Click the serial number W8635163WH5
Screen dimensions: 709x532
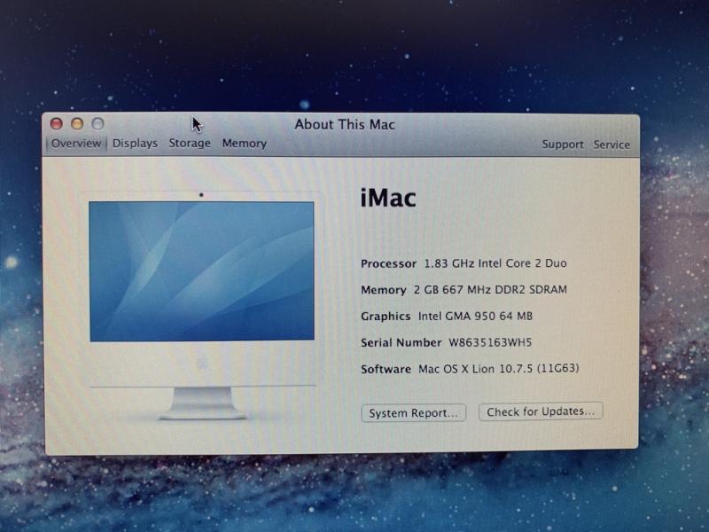tap(490, 342)
